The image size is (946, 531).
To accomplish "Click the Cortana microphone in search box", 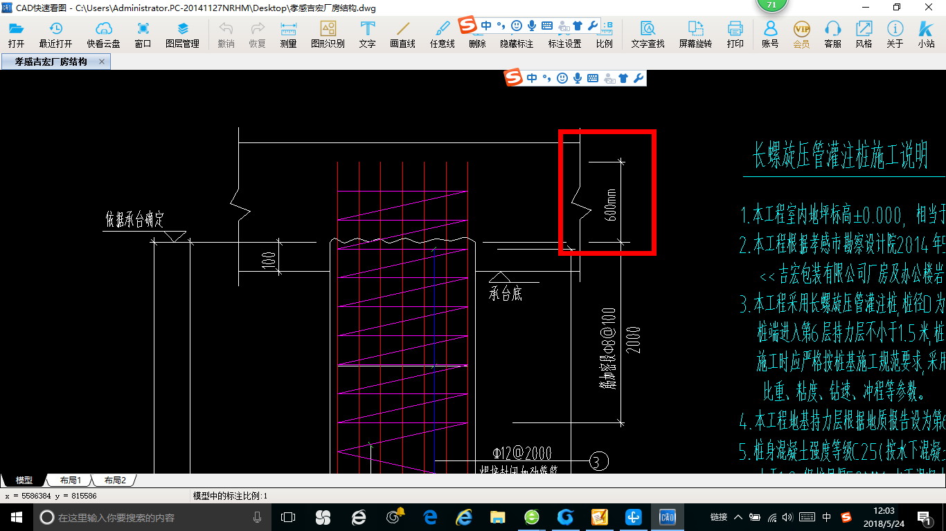I will click(257, 517).
